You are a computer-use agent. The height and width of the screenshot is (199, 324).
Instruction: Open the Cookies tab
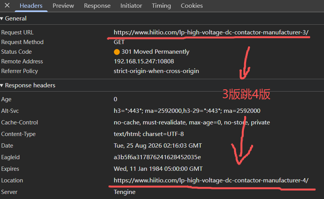click(192, 6)
